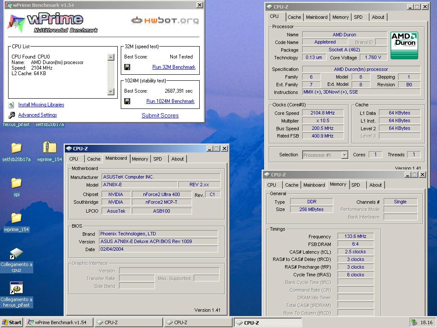This screenshot has height=328, width=437.
Task: Click the taskbar clock showing 18.16
Action: coord(426,322)
